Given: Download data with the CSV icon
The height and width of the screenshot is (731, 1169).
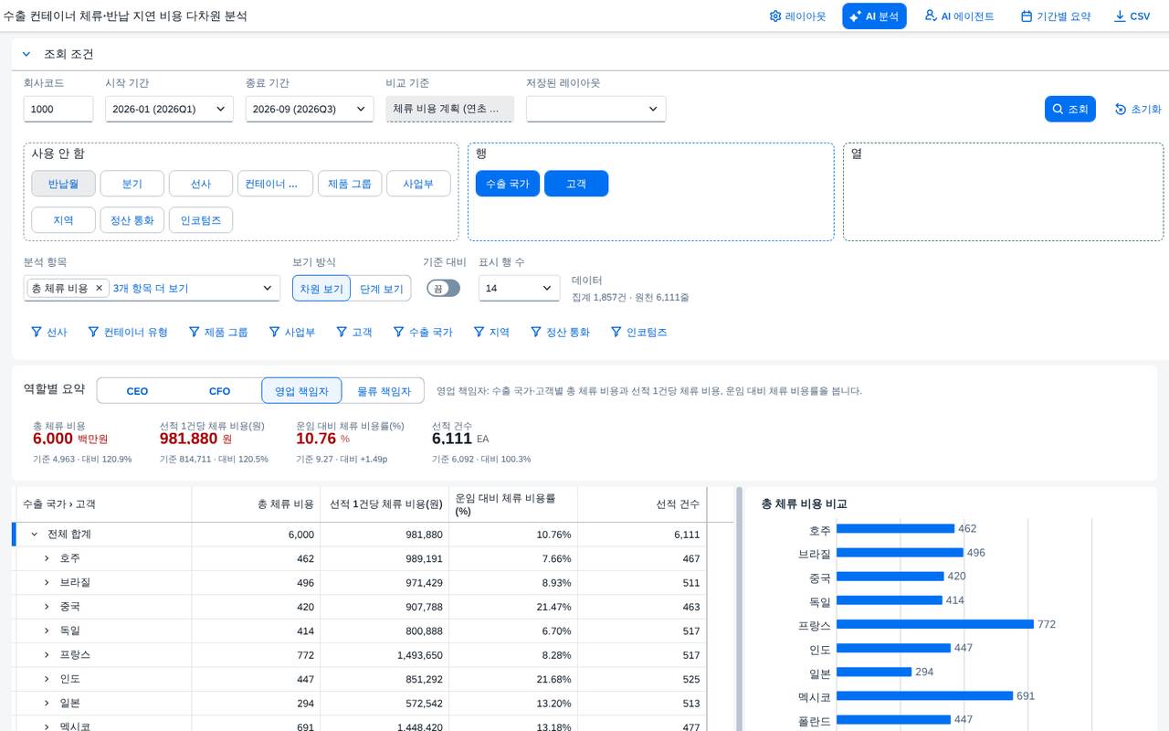Looking at the screenshot, I should click(1120, 16).
